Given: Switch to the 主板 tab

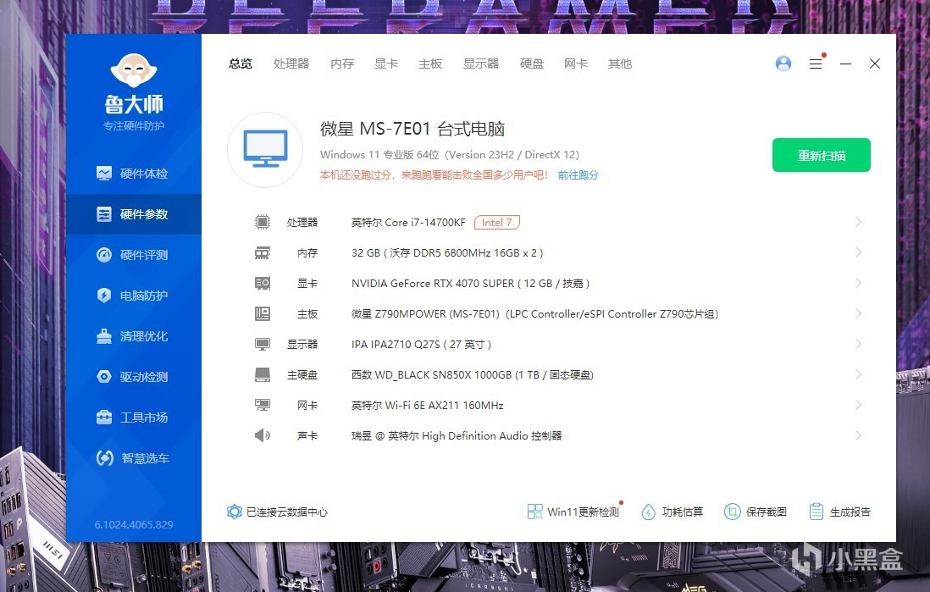Looking at the screenshot, I should (430, 64).
